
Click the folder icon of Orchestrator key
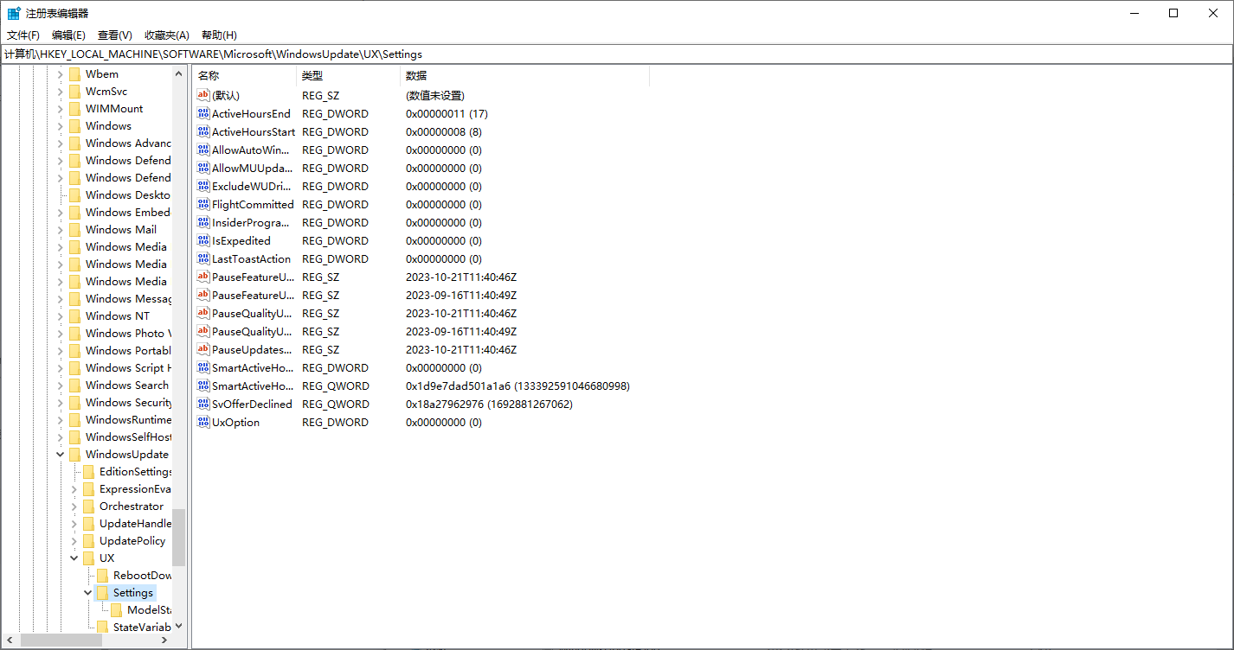[88, 506]
